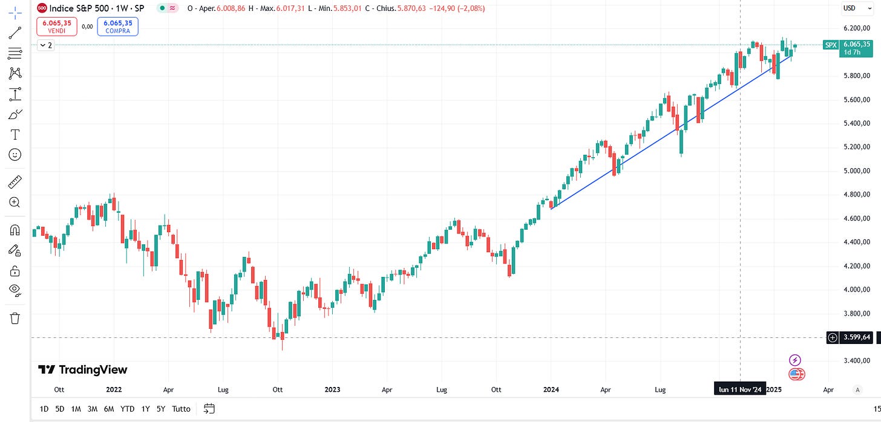The width and height of the screenshot is (881, 422).
Task: Toggle lock on all drawings
Action: pos(15,270)
